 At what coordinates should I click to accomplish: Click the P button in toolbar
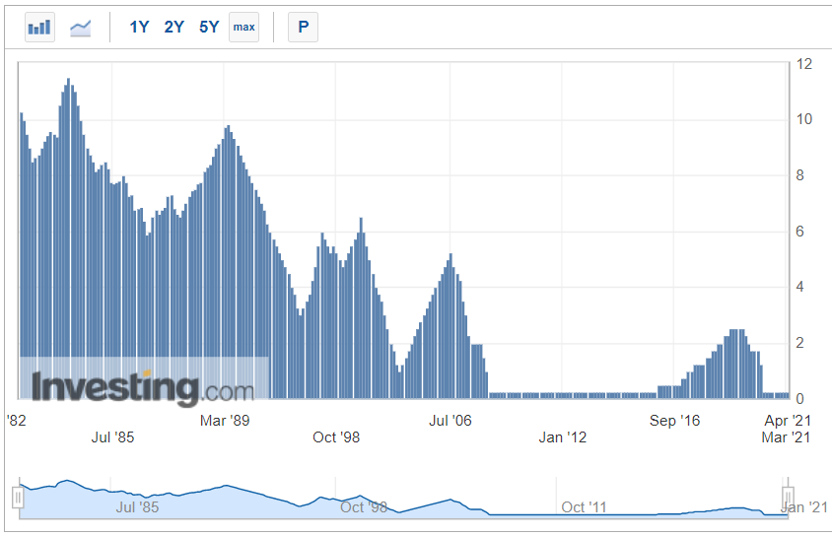303,27
